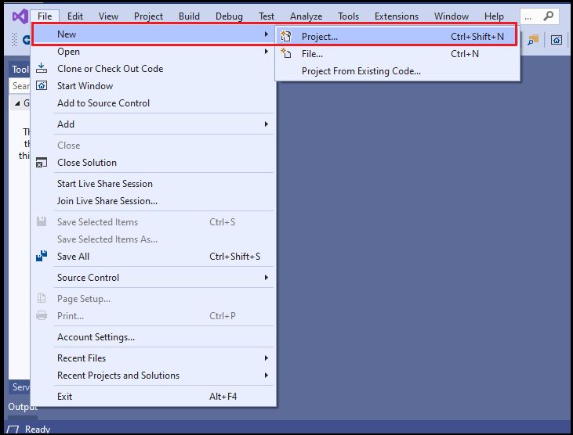The image size is (573, 435).
Task: Open Account Settings...
Action: coord(154,337)
